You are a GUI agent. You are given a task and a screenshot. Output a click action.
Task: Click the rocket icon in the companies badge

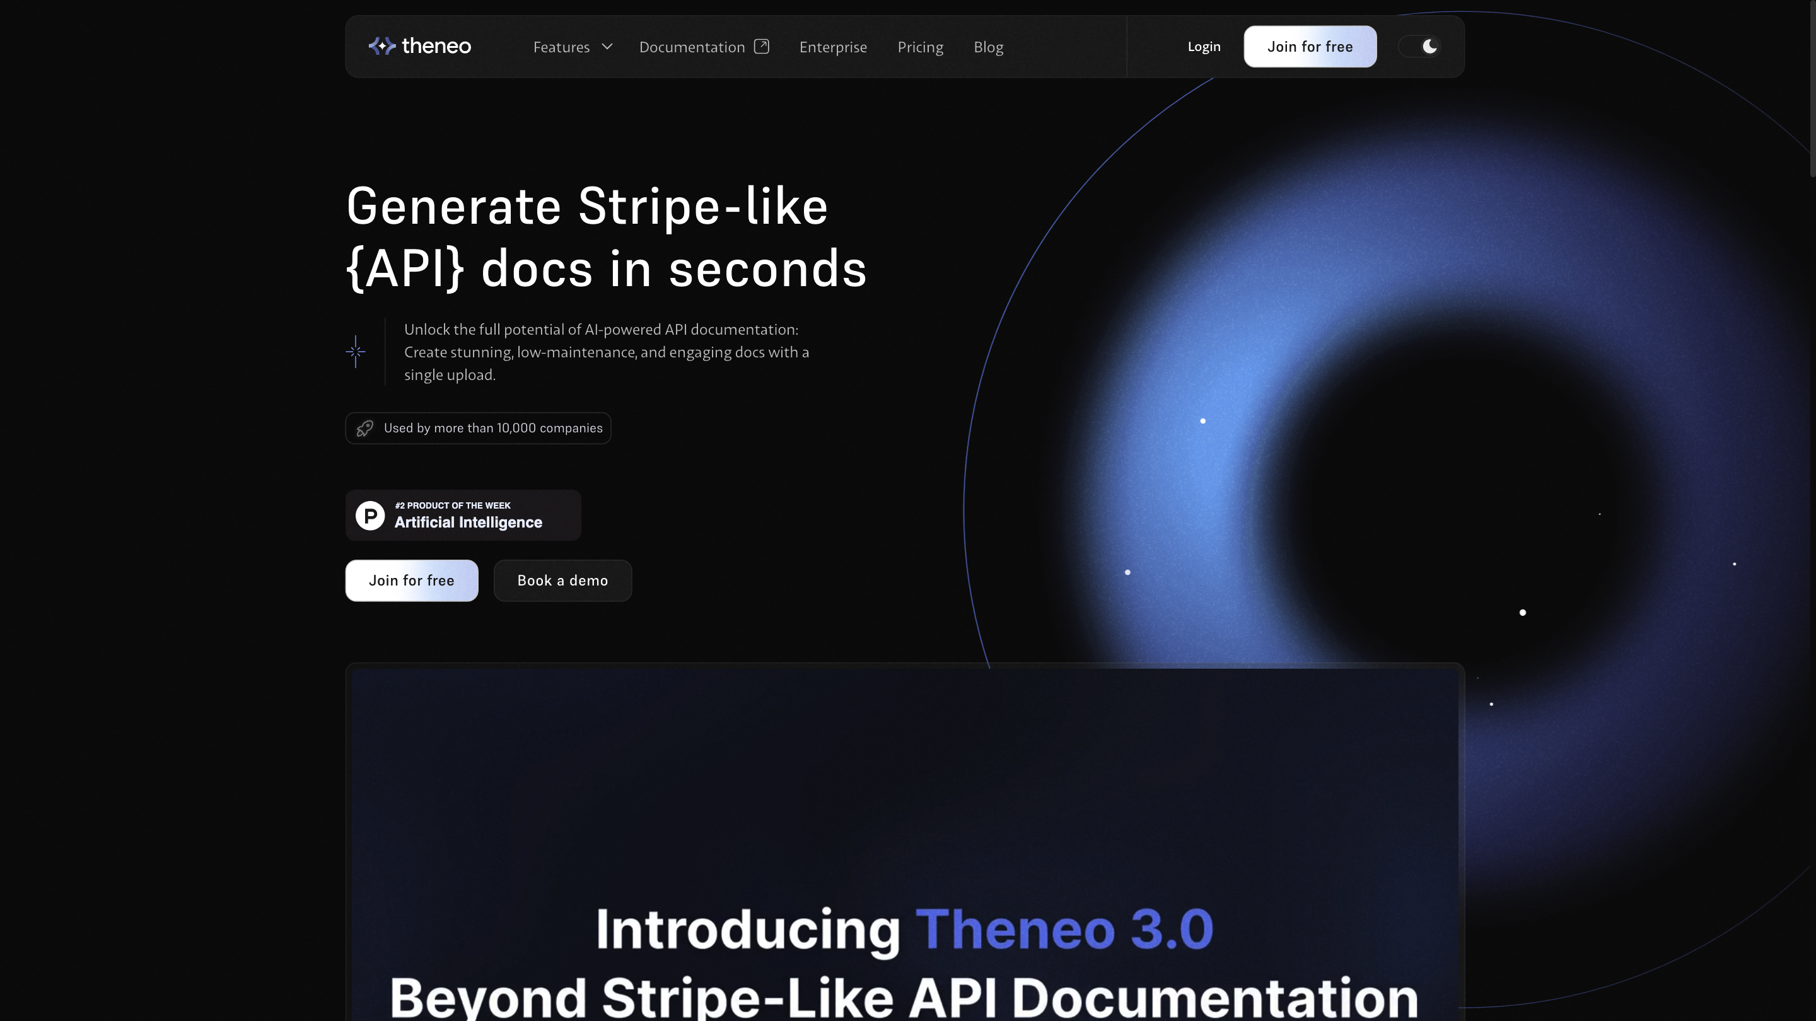tap(364, 429)
